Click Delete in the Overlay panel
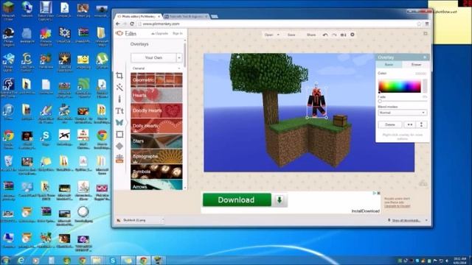472x265 pixels. (x=390, y=124)
